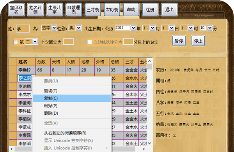Expand the birth hour dropdown

[191, 28]
